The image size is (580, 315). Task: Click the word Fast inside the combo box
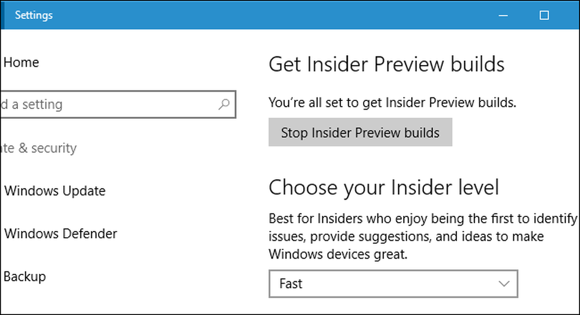(x=291, y=284)
